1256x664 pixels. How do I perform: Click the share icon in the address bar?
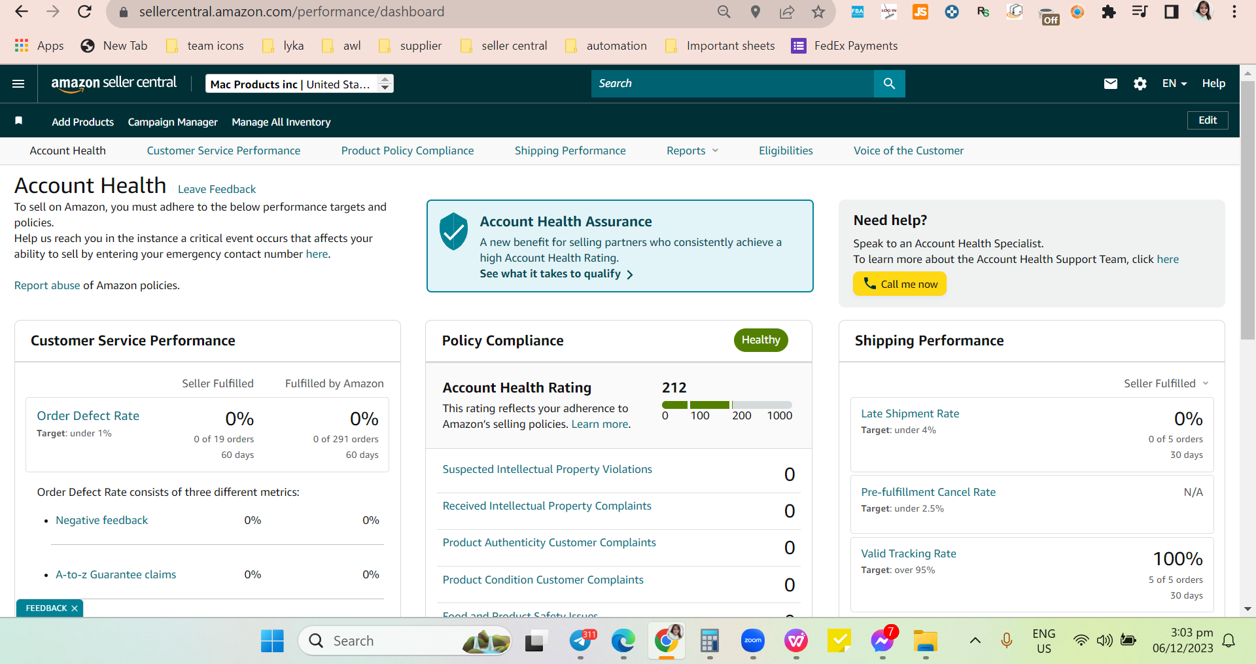[787, 12]
